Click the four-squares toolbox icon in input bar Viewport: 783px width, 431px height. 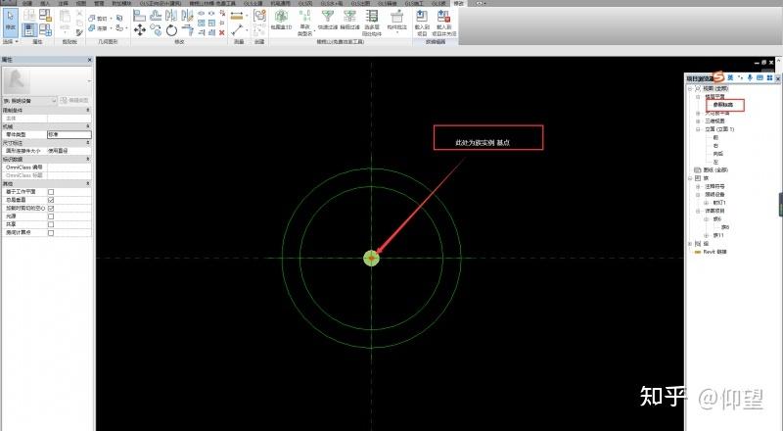(769, 78)
